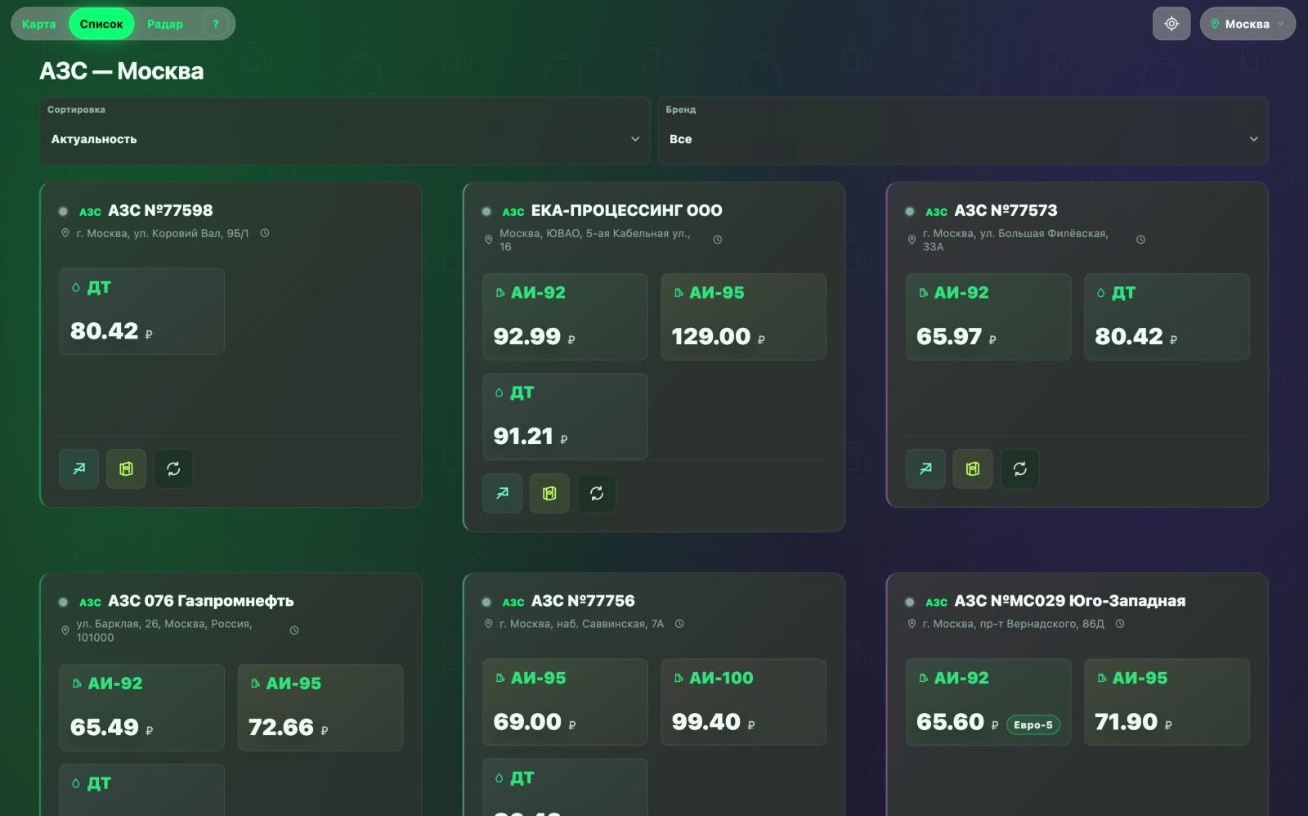Open route arrow for ЕКА-ПРОЦЕССИНГ ООО

[x=502, y=493]
